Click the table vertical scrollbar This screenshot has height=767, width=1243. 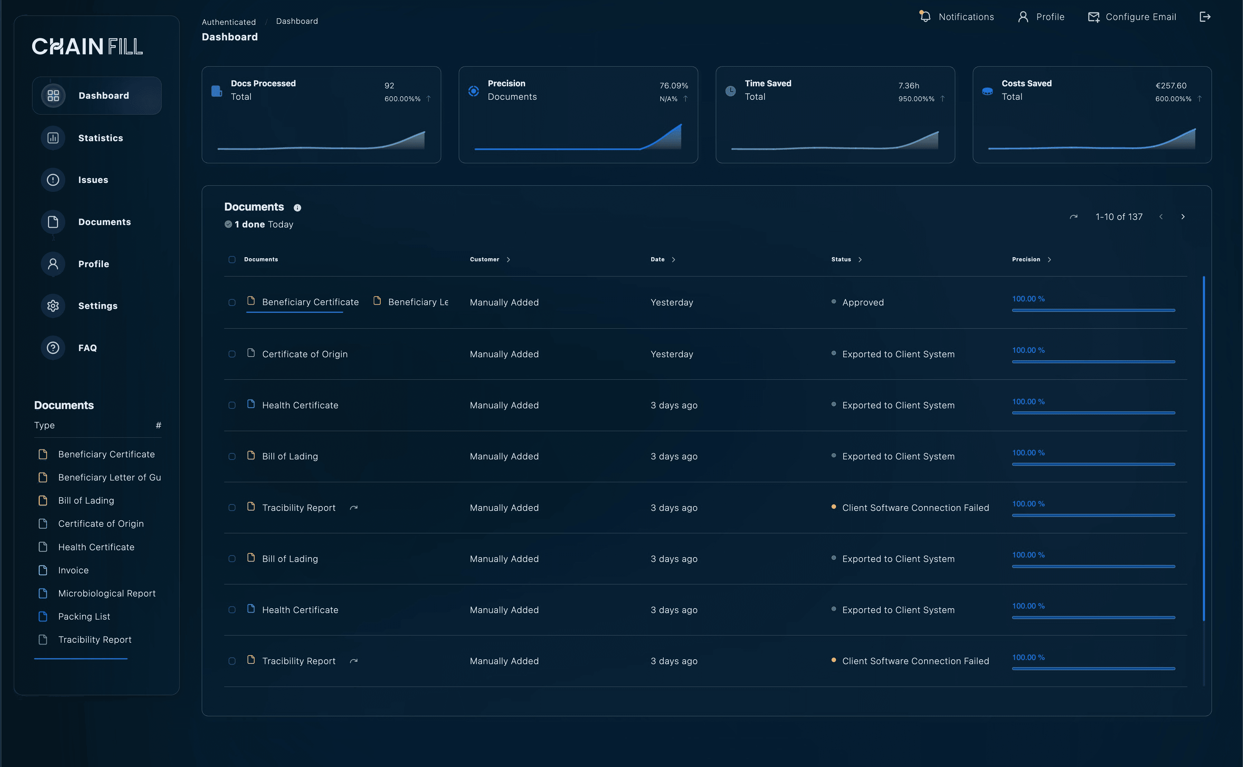(x=1203, y=448)
